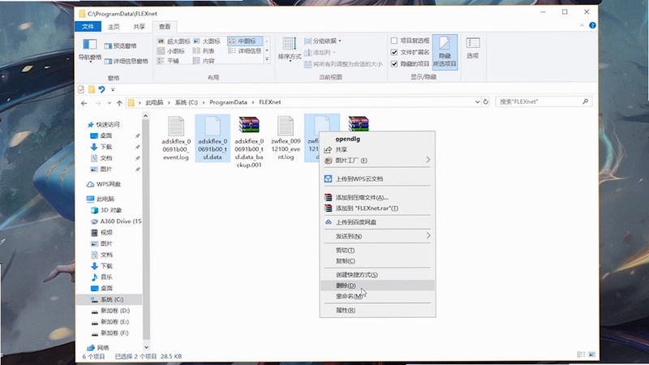The image size is (649, 365).
Task: Open folder Options
Action: click(473, 48)
